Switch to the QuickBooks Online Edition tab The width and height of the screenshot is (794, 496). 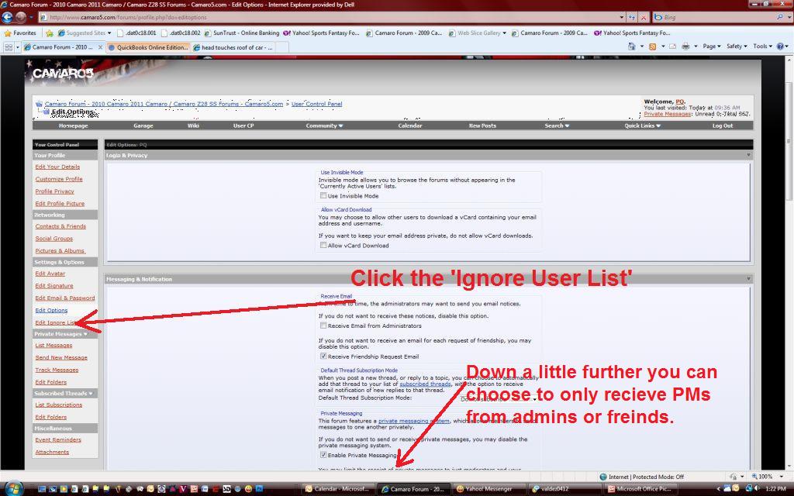[148, 47]
